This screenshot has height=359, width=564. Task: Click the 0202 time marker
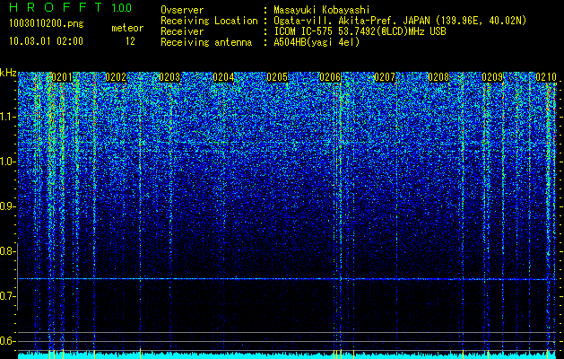[116, 77]
